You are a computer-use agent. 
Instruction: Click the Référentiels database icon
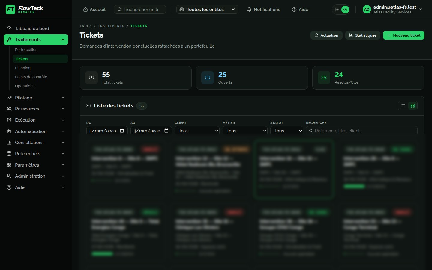[9, 154]
